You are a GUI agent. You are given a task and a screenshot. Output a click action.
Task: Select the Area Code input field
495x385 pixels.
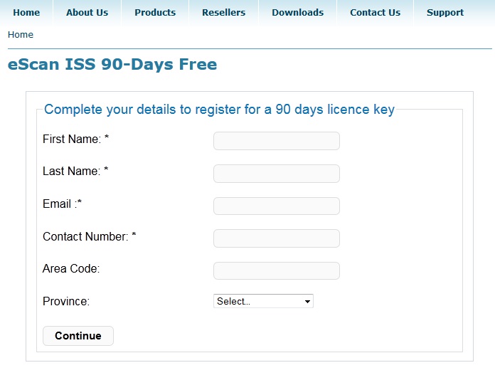[x=277, y=270]
